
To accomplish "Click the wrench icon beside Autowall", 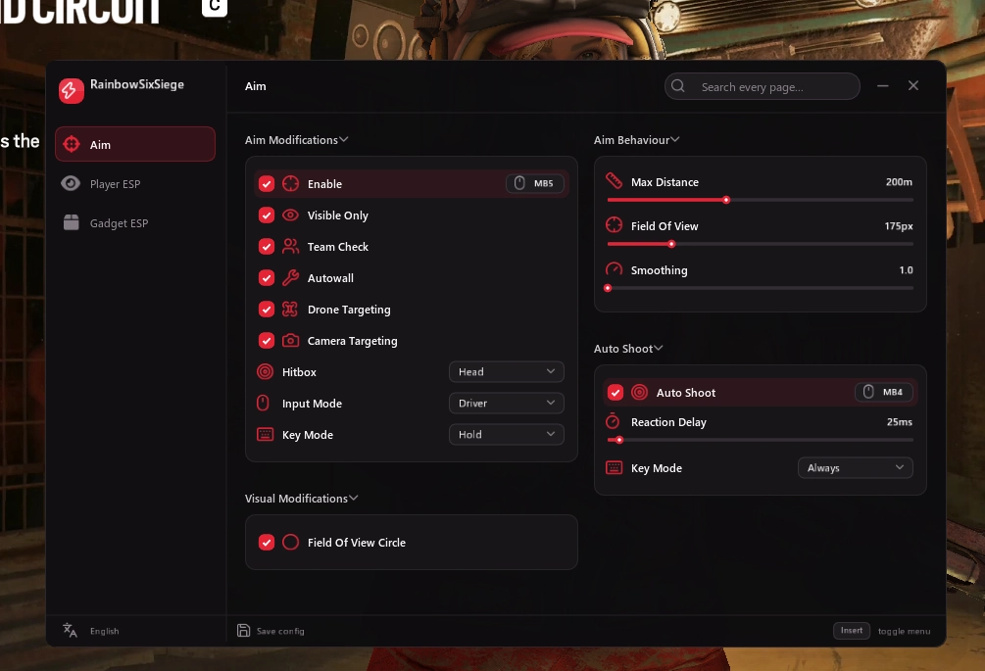I will click(290, 277).
